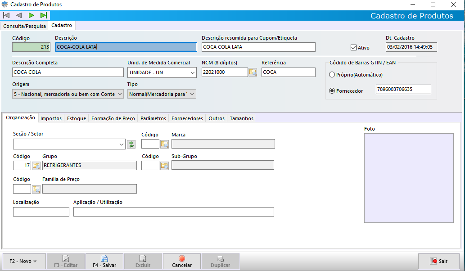Select Próprio(Automático) barcode option

tap(332, 75)
